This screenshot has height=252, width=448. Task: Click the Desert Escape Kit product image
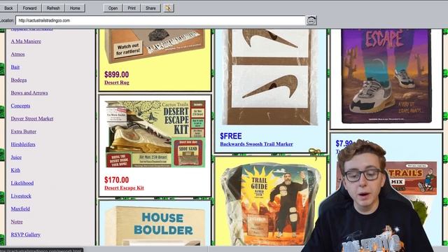tap(155, 134)
